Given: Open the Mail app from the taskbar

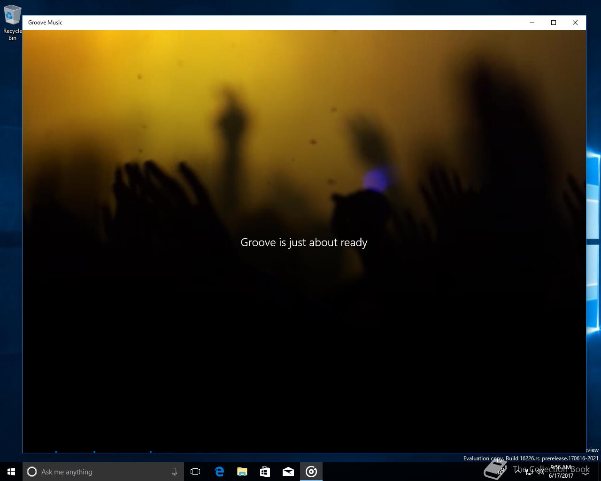Looking at the screenshot, I should (288, 472).
